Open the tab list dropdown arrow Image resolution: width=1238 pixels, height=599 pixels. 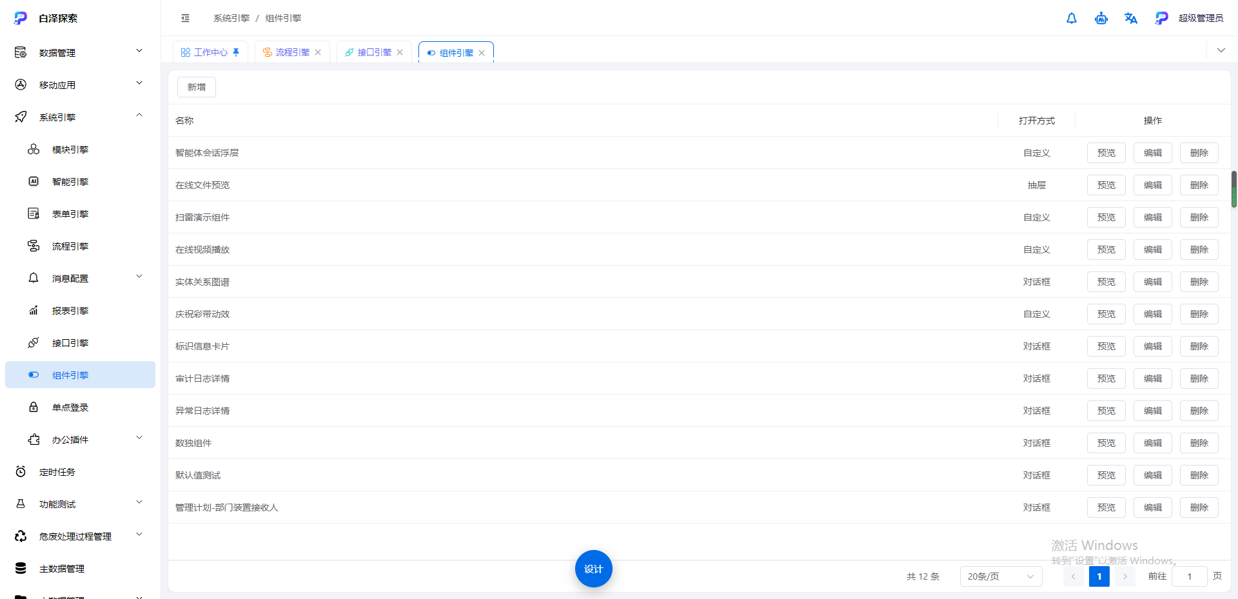pos(1221,50)
